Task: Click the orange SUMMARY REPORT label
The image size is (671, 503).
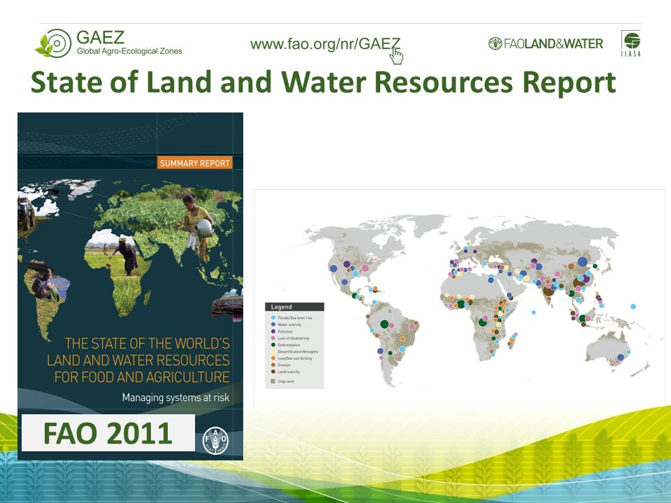Action: point(195,163)
